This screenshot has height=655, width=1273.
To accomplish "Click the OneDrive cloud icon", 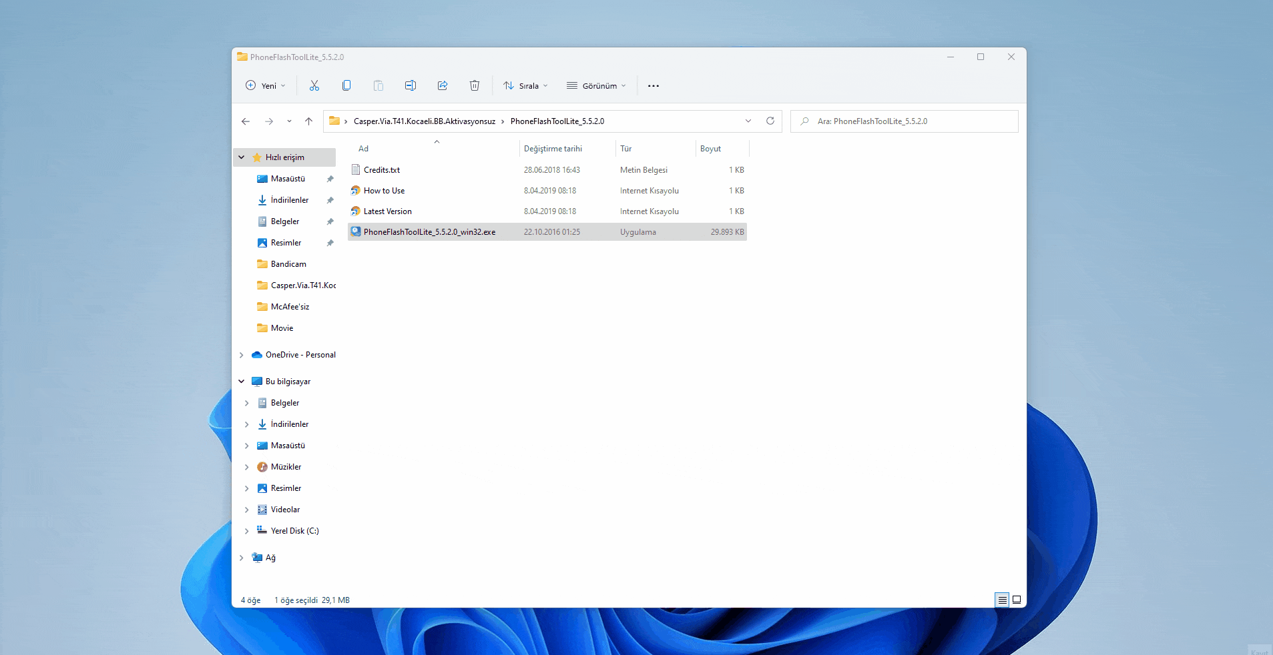I will point(257,355).
